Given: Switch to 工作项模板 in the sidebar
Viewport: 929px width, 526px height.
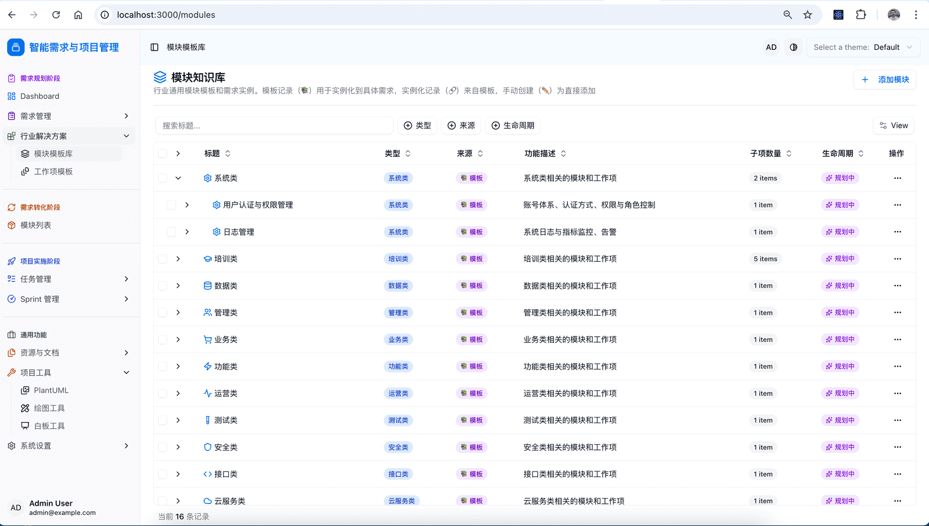Looking at the screenshot, I should pos(54,171).
